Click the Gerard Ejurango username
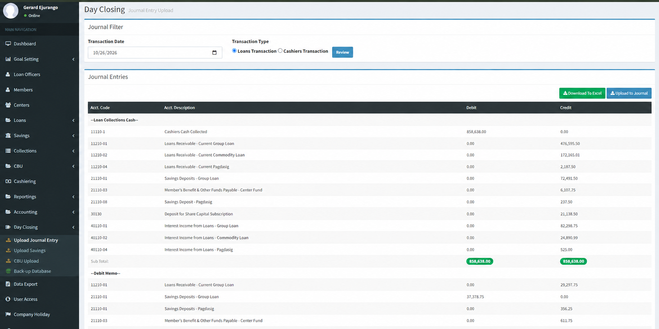Screen dimensions: 659x329 (x=40, y=7)
